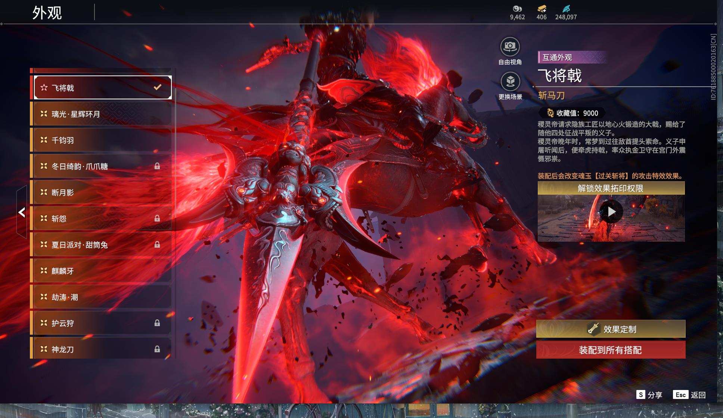Viewport: 723px width, 418px height.
Task: Click the pattern icon beside 断月影
Action: click(44, 192)
